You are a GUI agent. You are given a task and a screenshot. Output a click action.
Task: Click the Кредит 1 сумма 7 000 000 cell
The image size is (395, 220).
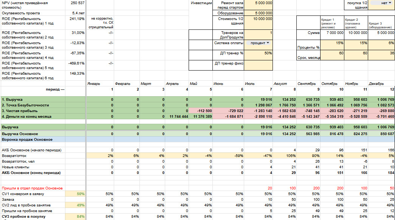coord(333,33)
